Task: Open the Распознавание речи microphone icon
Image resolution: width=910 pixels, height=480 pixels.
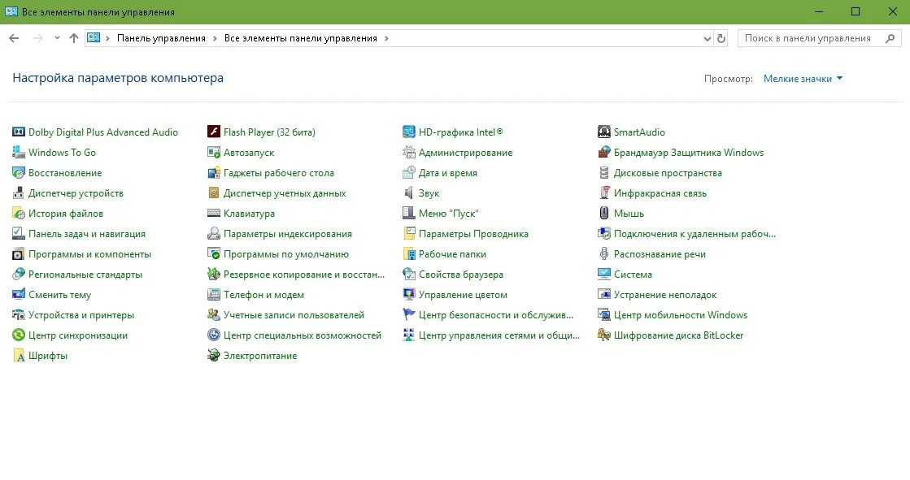Action: point(604,254)
